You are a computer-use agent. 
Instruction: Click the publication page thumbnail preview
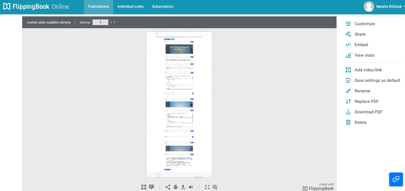tap(179, 105)
